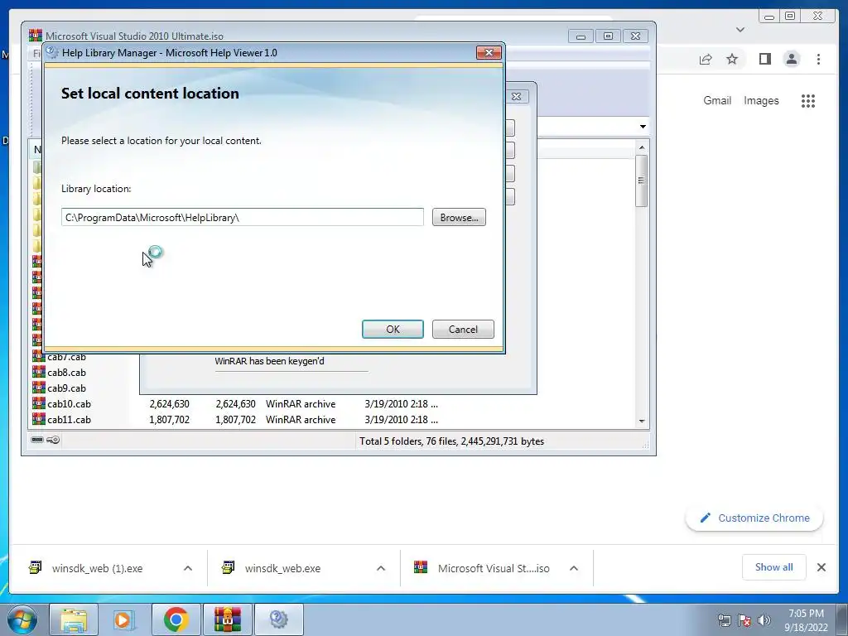The height and width of the screenshot is (636, 848).
Task: Minimize the WinRAR Visual Studio ISO window
Action: (581, 36)
